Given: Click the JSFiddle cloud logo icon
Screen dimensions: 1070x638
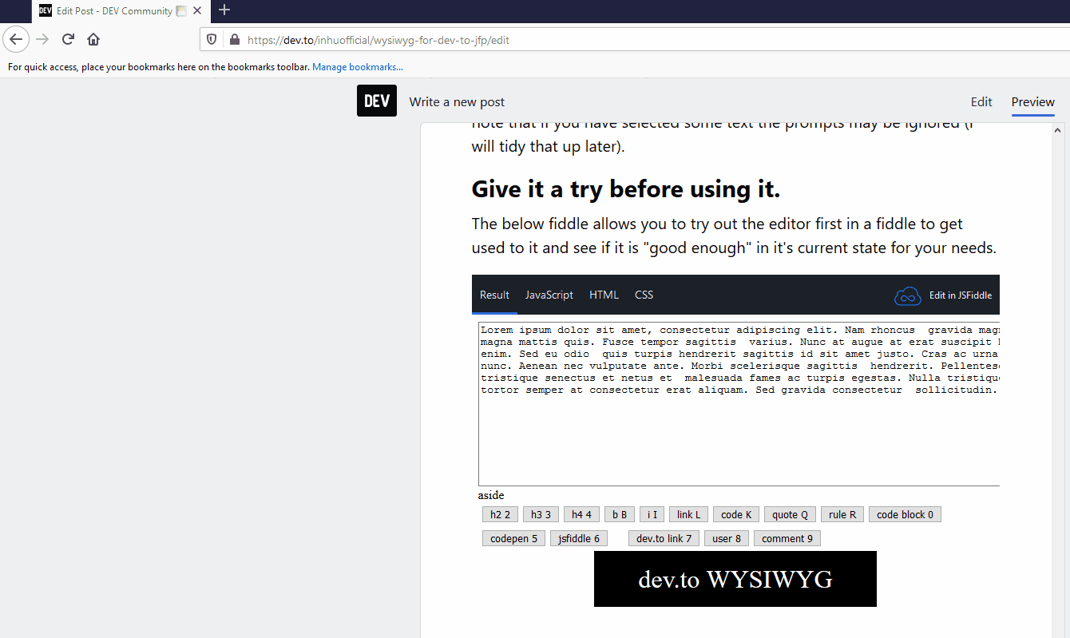Looking at the screenshot, I should [x=907, y=295].
